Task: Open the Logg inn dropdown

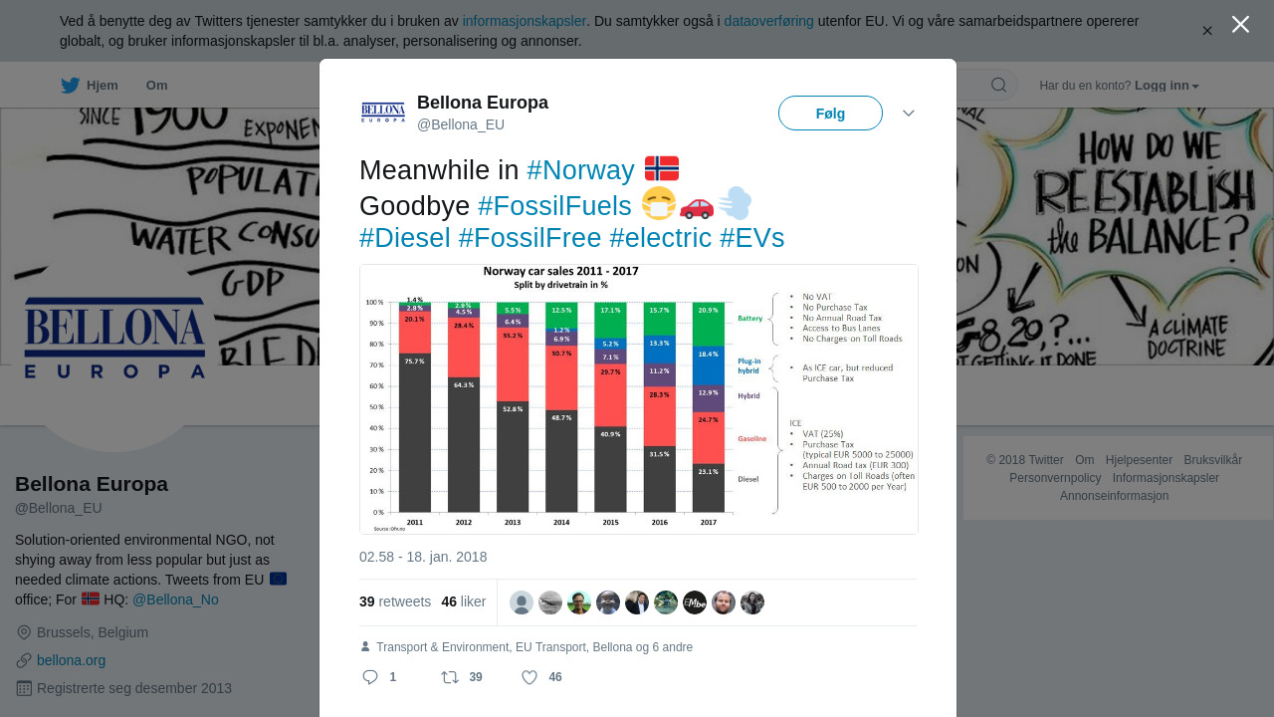Action: pos(1167,86)
